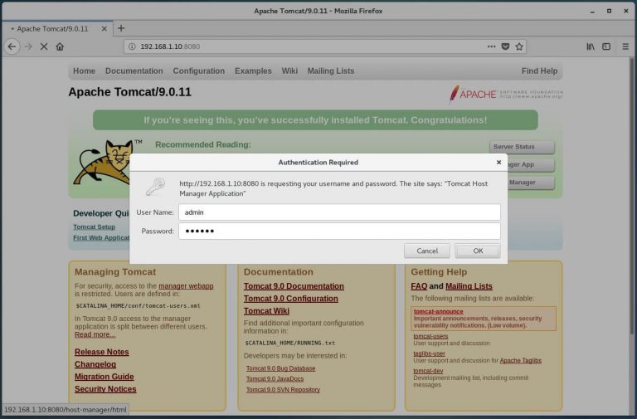This screenshot has width=637, height=419.
Task: Follow the Read more... link
Action: 95,334
